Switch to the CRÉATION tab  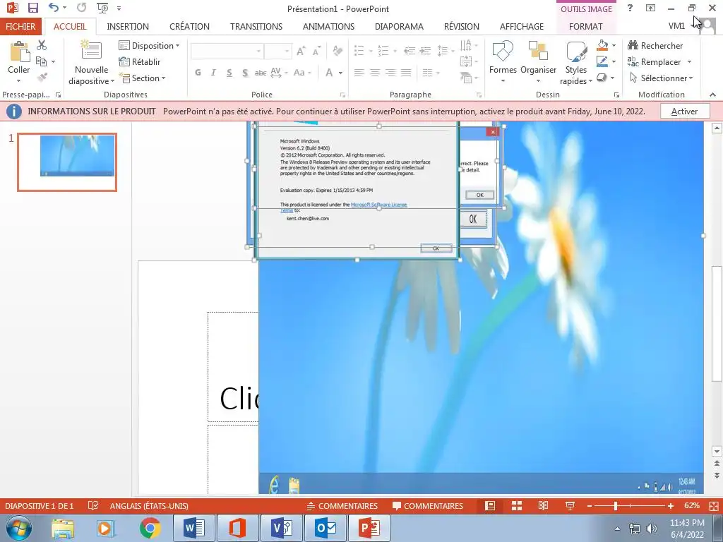click(189, 26)
